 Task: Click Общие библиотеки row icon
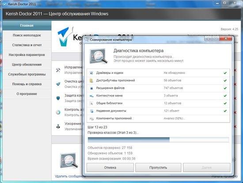tap(91, 103)
